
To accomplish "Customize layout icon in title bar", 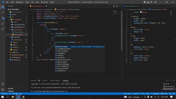I will point(155,2).
